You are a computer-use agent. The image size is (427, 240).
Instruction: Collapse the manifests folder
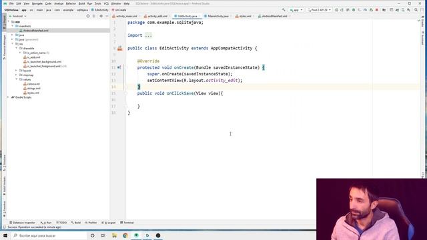tap(12, 26)
